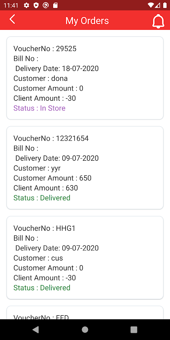Tap 'Customer : dona' line
Screen dimensions: 170x340
click(x=40, y=78)
